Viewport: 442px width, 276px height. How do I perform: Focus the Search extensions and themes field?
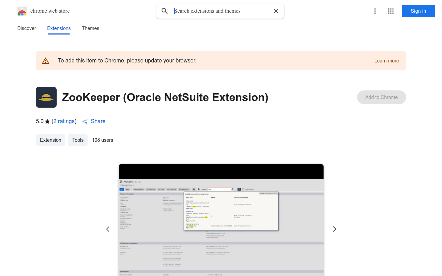221,11
